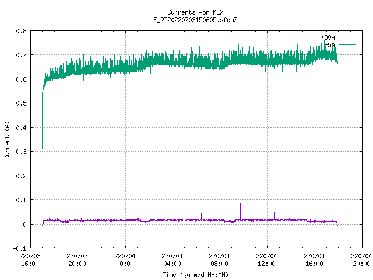Click the 220704 04:00 x-axis tick label

coord(172,260)
